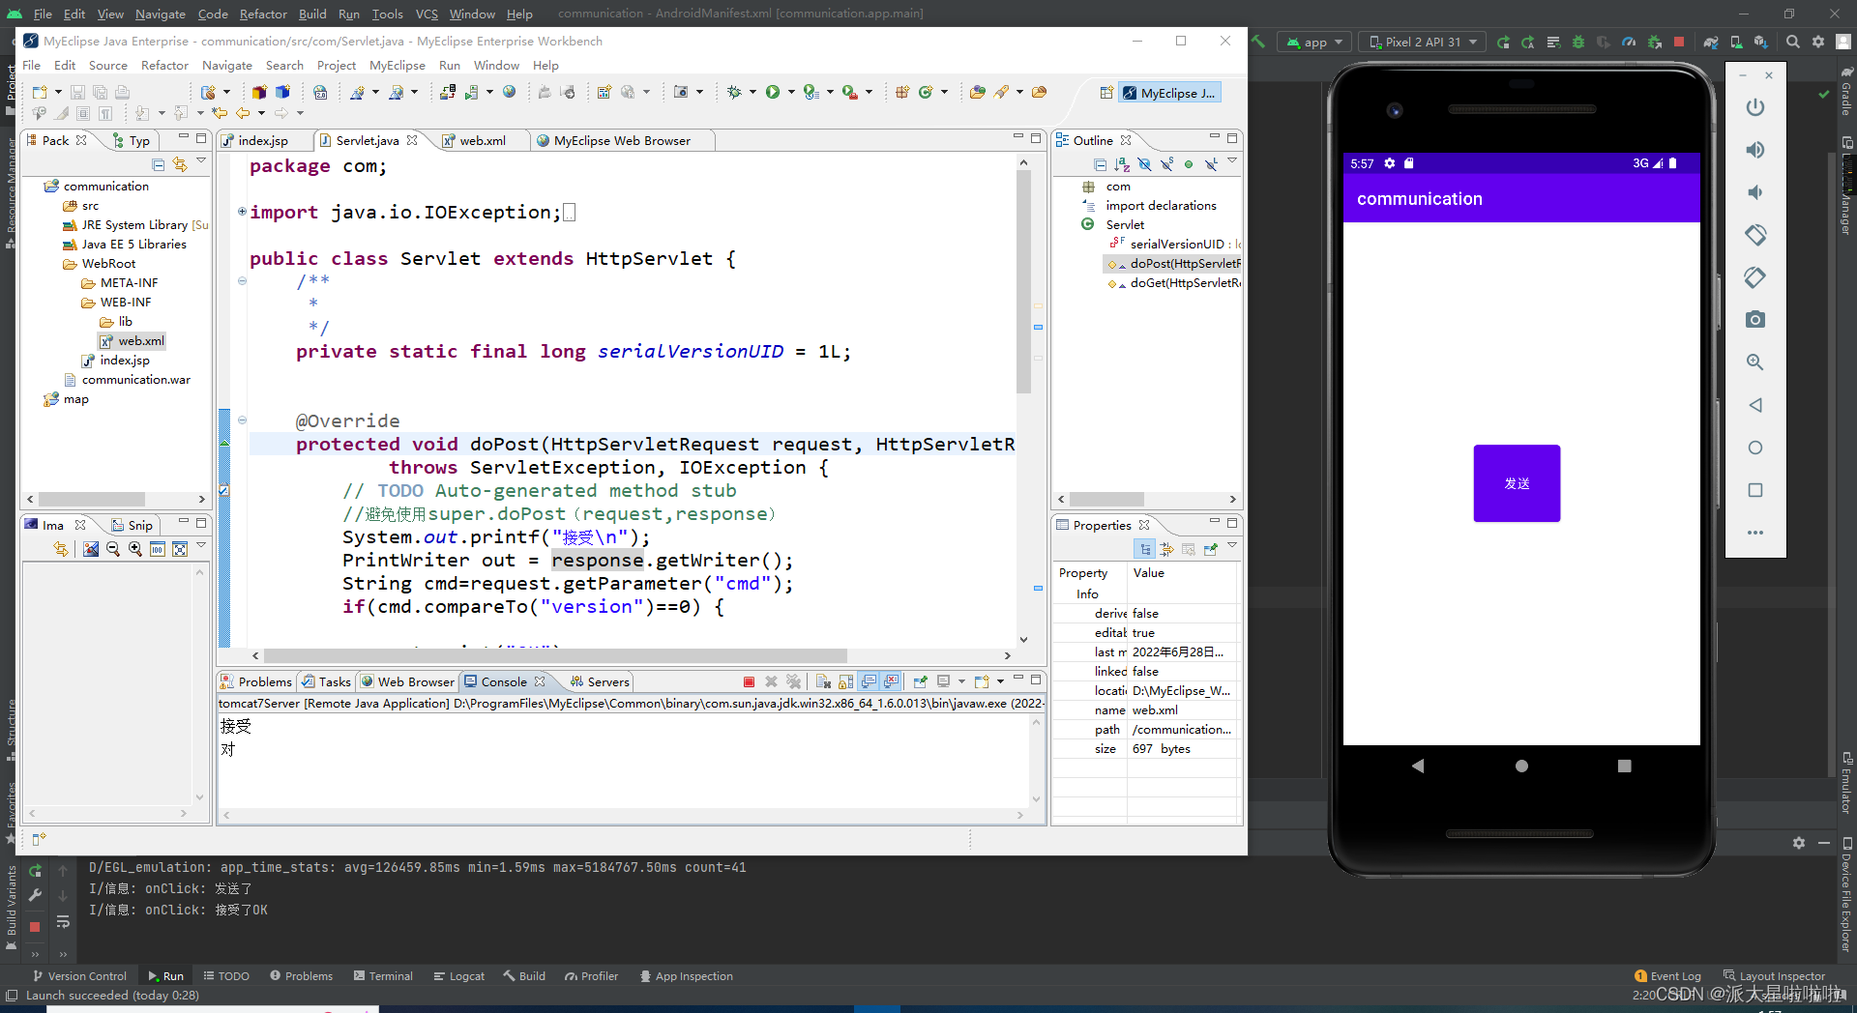Click the editor vertical scrollbar thumb
This screenshot has width=1857, height=1013.
point(1023,282)
